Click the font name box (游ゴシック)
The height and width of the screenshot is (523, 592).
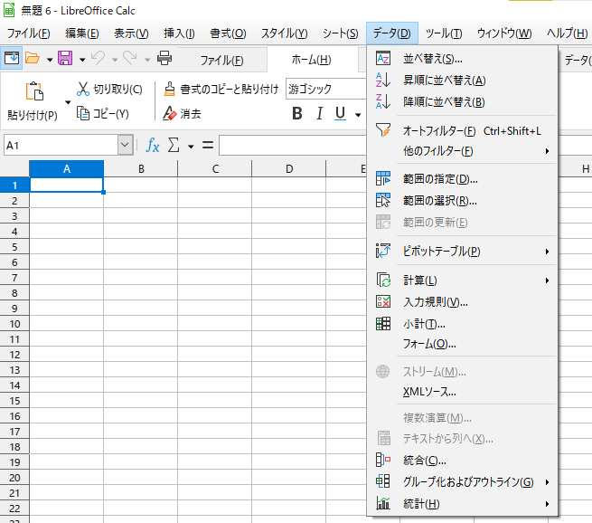[326, 89]
